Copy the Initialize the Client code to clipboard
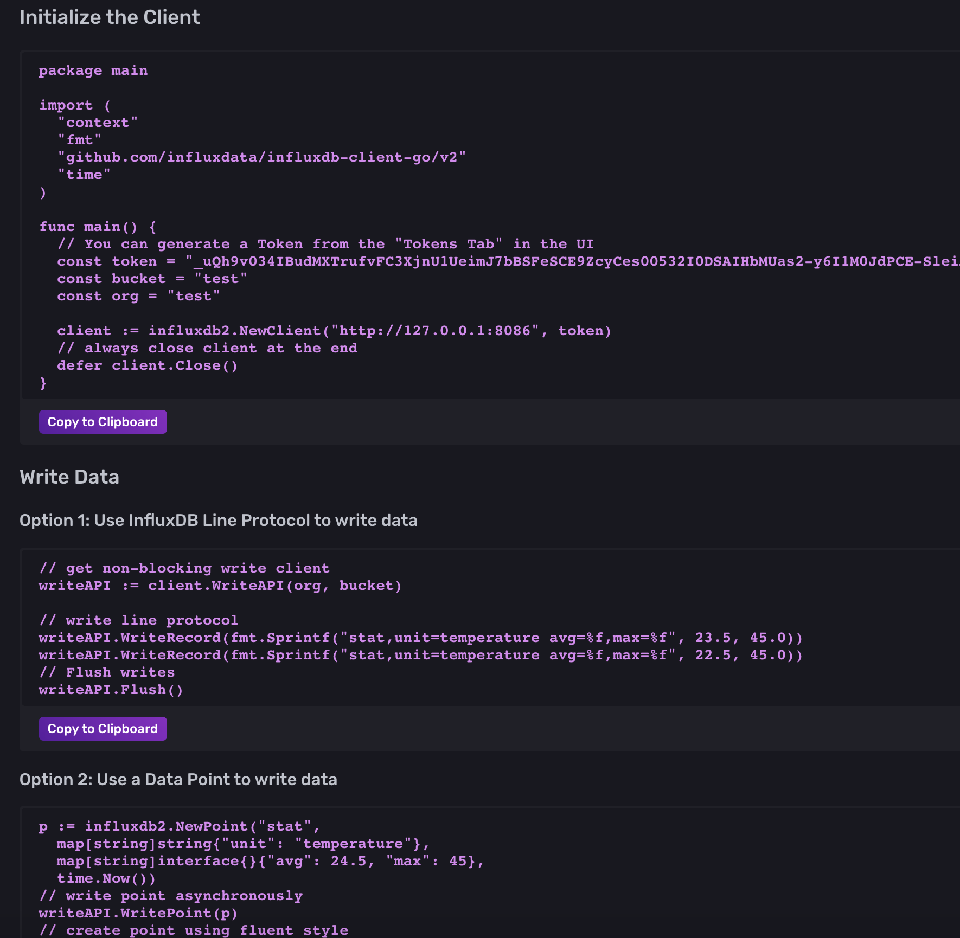This screenshot has width=960, height=938. (x=103, y=422)
